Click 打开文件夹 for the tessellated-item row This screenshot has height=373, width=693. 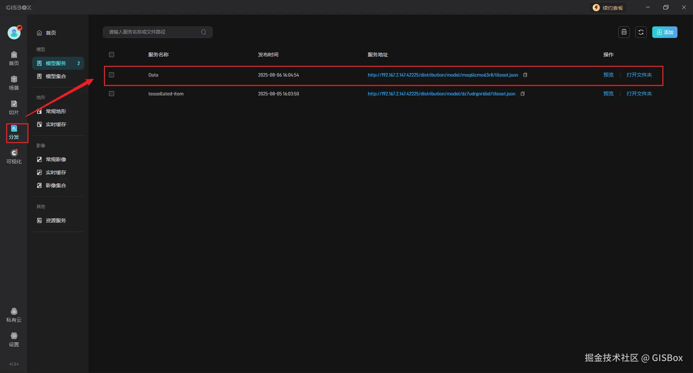(639, 94)
